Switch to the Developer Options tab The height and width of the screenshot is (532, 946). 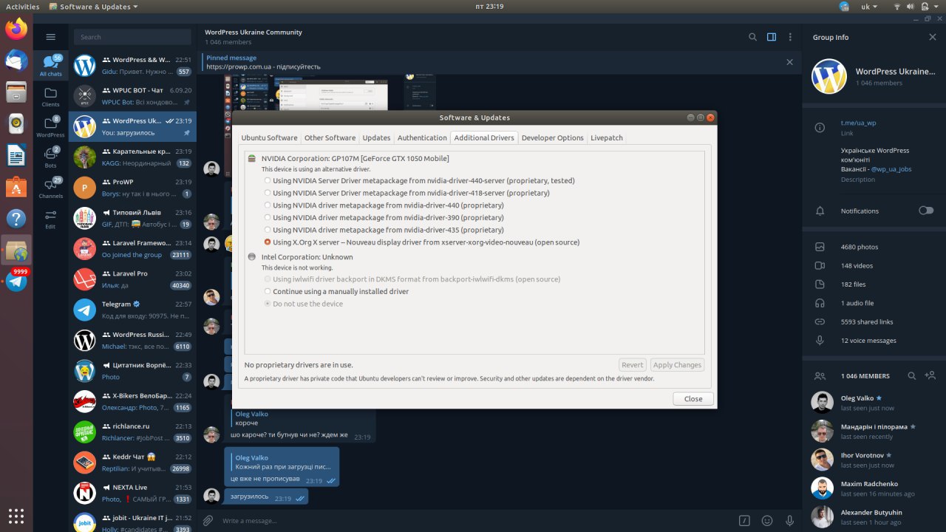tap(552, 137)
